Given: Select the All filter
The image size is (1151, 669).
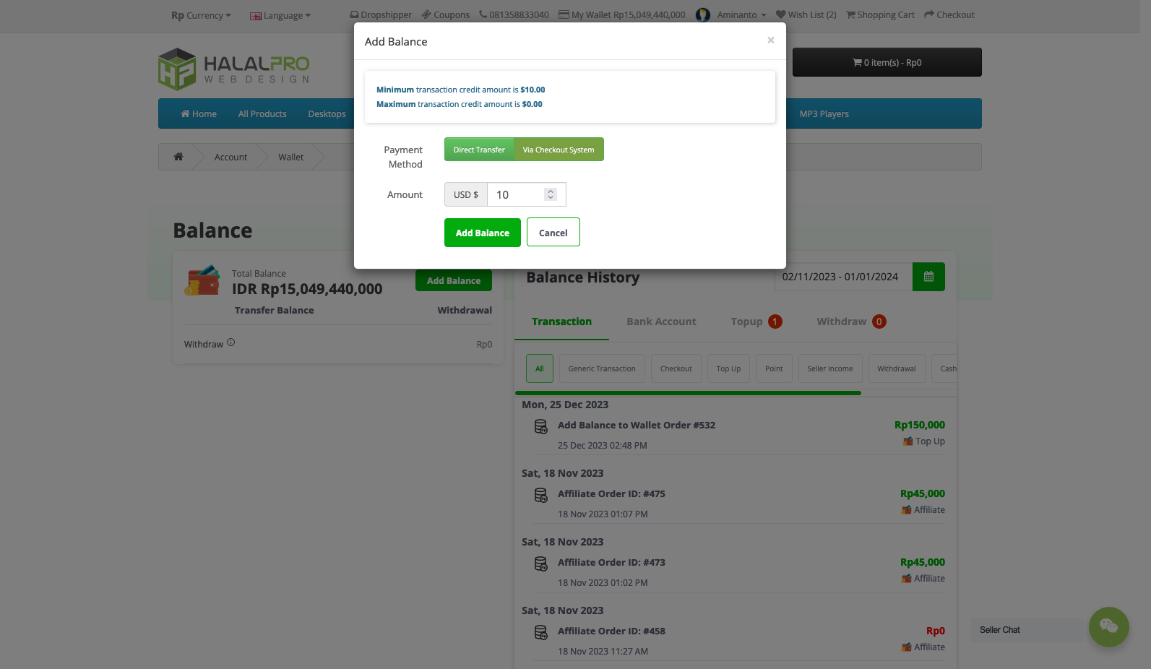Looking at the screenshot, I should tap(540, 368).
